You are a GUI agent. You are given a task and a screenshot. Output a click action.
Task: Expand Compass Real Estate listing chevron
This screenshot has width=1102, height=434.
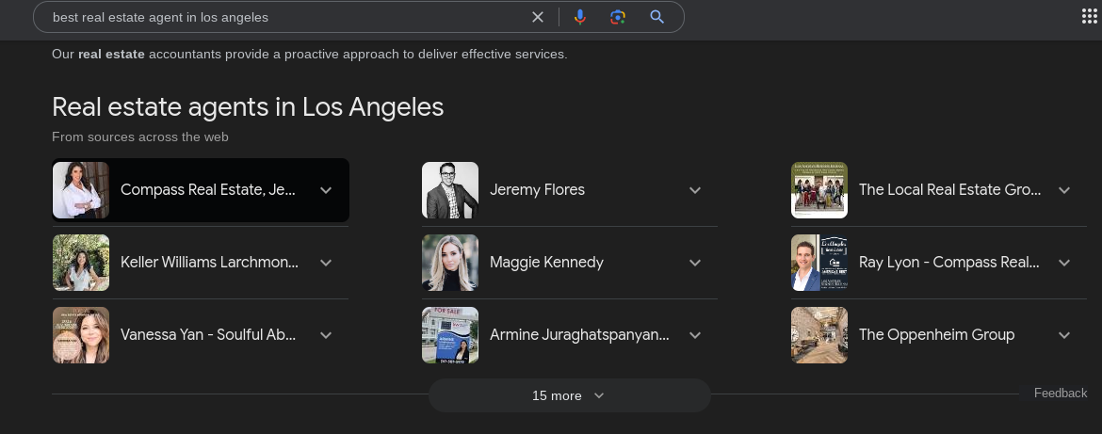[325, 190]
